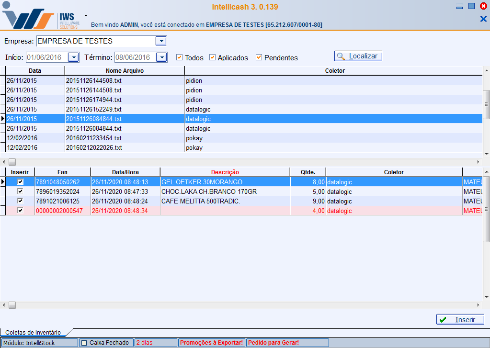
Task: Click the Nome Arquivo column header
Action: [x=125, y=70]
